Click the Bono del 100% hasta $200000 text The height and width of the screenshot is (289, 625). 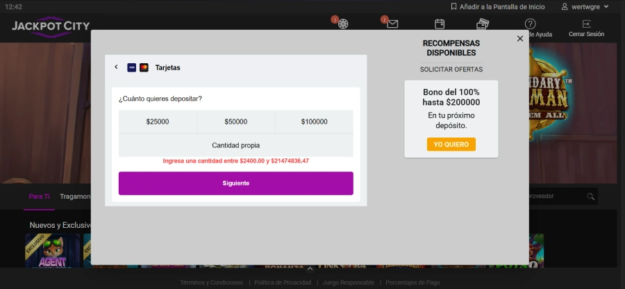pyautogui.click(x=451, y=97)
